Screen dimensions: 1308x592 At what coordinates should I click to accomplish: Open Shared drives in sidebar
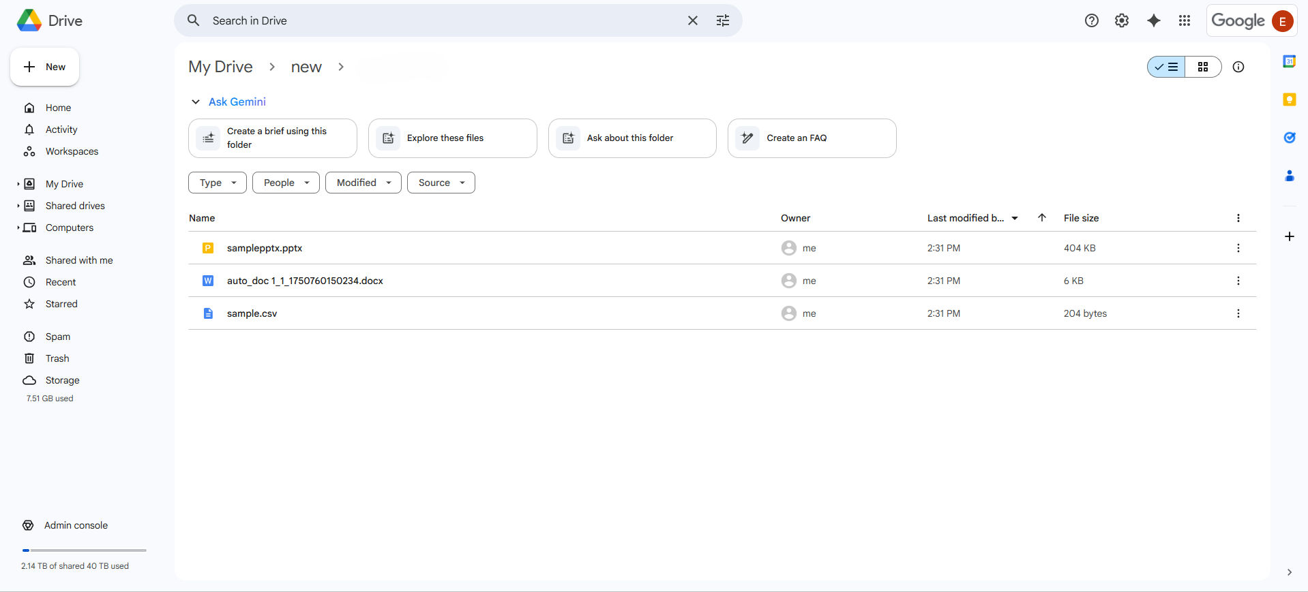pyautogui.click(x=75, y=206)
